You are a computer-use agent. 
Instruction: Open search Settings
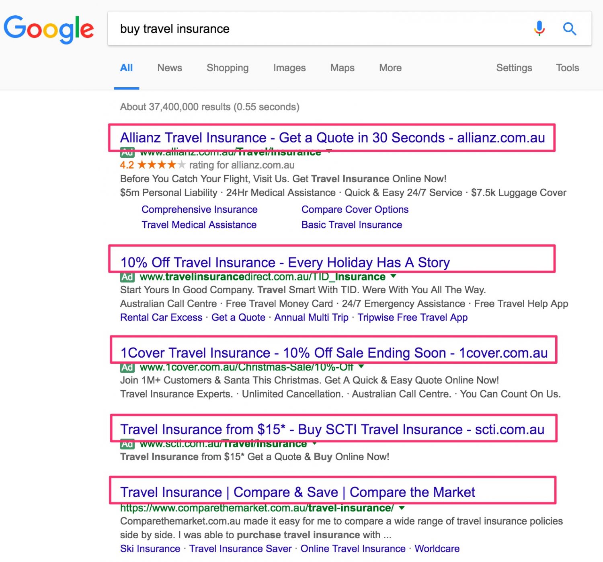click(514, 68)
